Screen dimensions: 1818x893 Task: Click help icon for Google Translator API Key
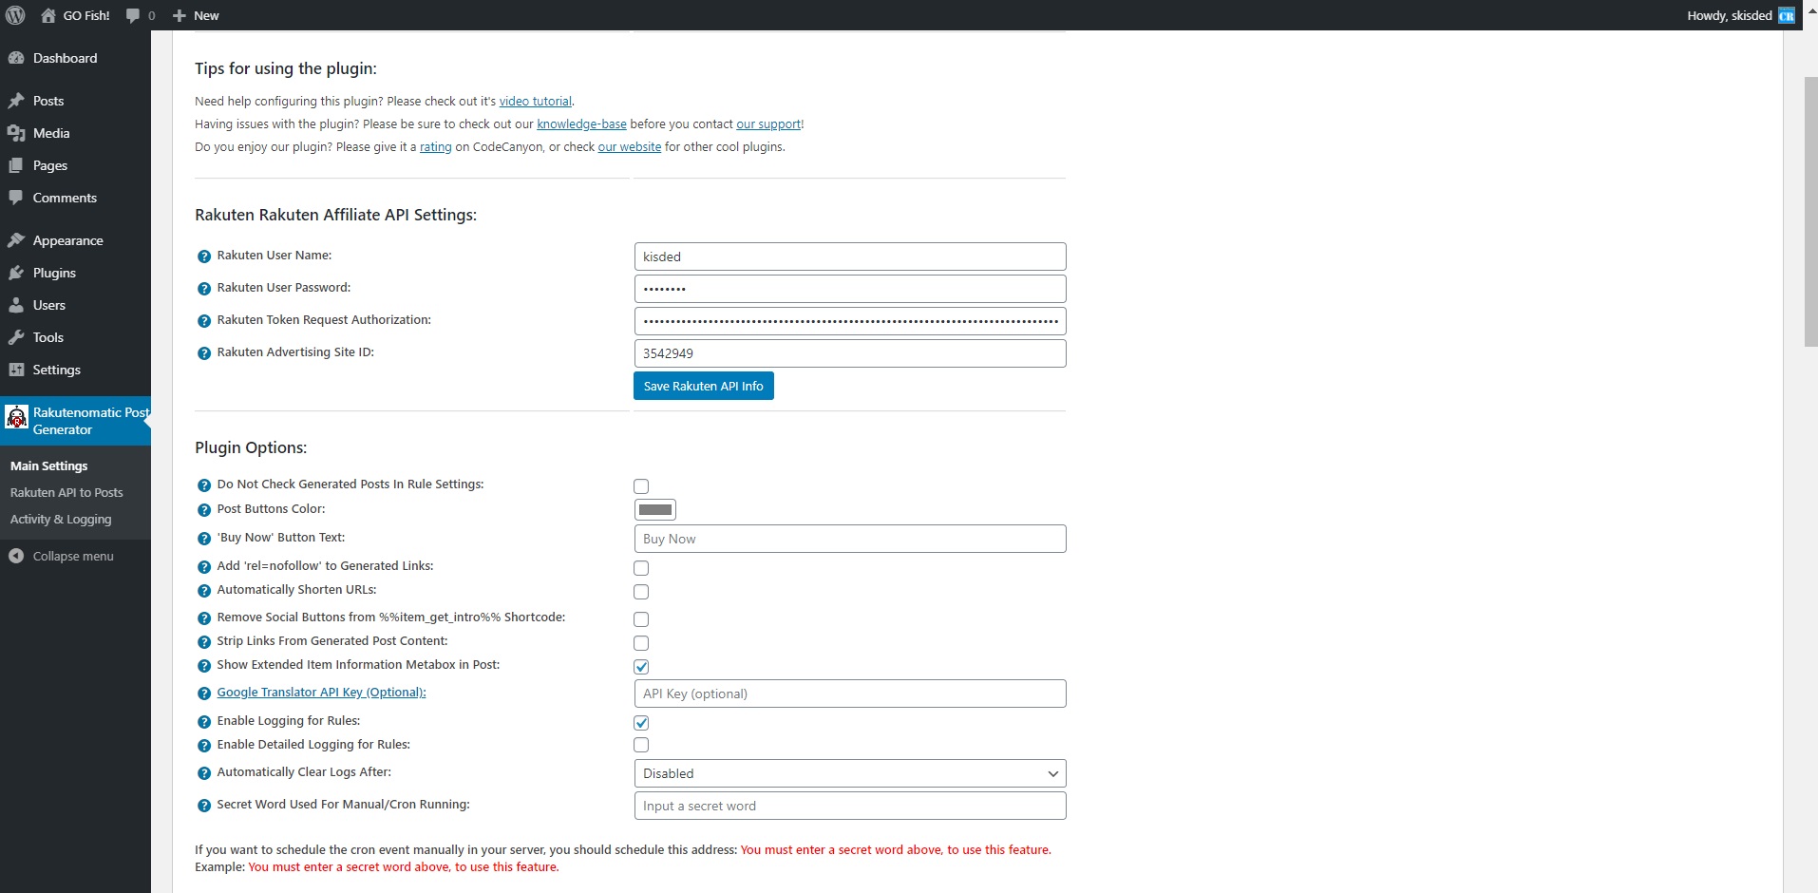click(203, 693)
